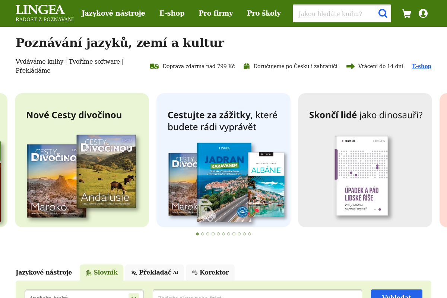Select the last carousel dot
Viewport: 447px width, 298px height.
click(250, 234)
